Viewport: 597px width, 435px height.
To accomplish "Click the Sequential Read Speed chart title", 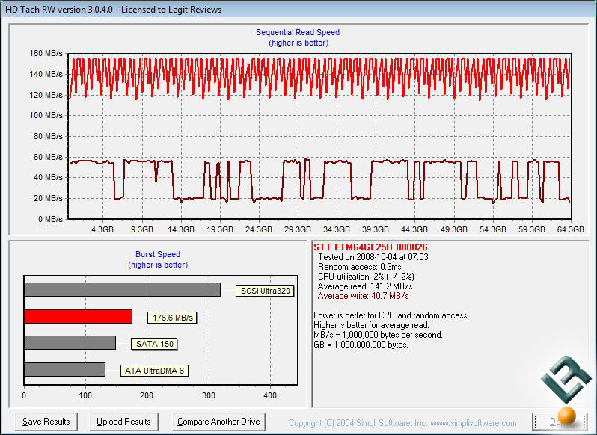I will [x=298, y=32].
